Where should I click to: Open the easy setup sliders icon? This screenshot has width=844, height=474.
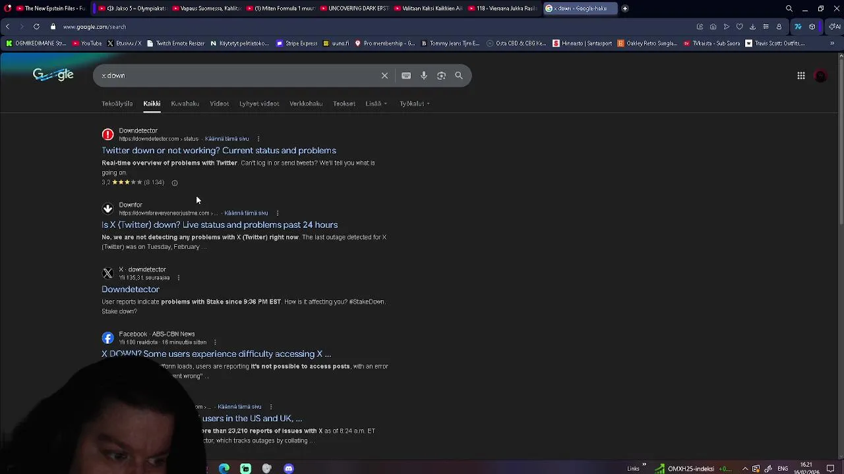pos(766,27)
